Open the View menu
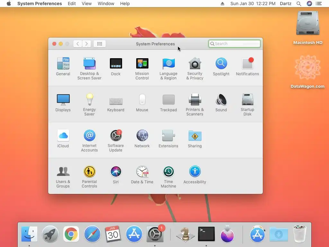Screen dimensions: 329x247 (x=87, y=4)
